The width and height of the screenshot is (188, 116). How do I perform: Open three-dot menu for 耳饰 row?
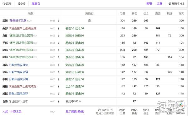click(x=59, y=65)
